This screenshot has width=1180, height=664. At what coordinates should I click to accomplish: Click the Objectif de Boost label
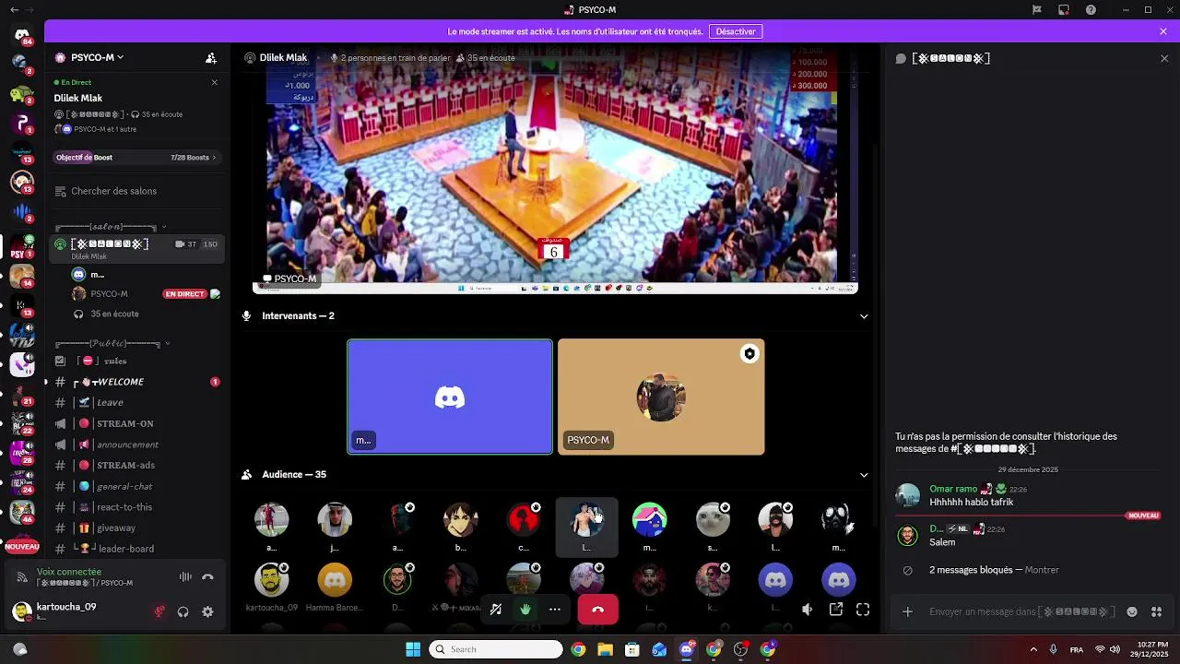pyautogui.click(x=84, y=158)
